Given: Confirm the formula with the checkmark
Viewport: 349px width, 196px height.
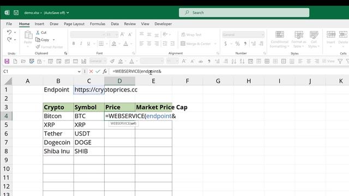Looking at the screenshot, I should coord(98,71).
